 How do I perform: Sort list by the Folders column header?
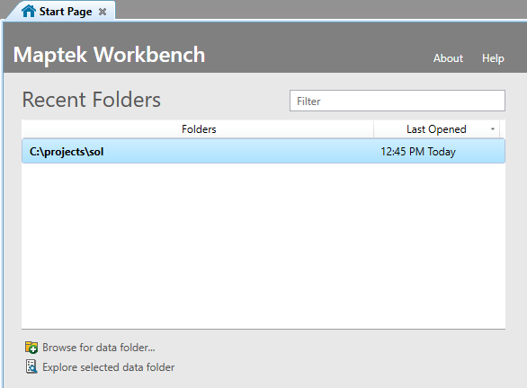pyautogui.click(x=198, y=129)
